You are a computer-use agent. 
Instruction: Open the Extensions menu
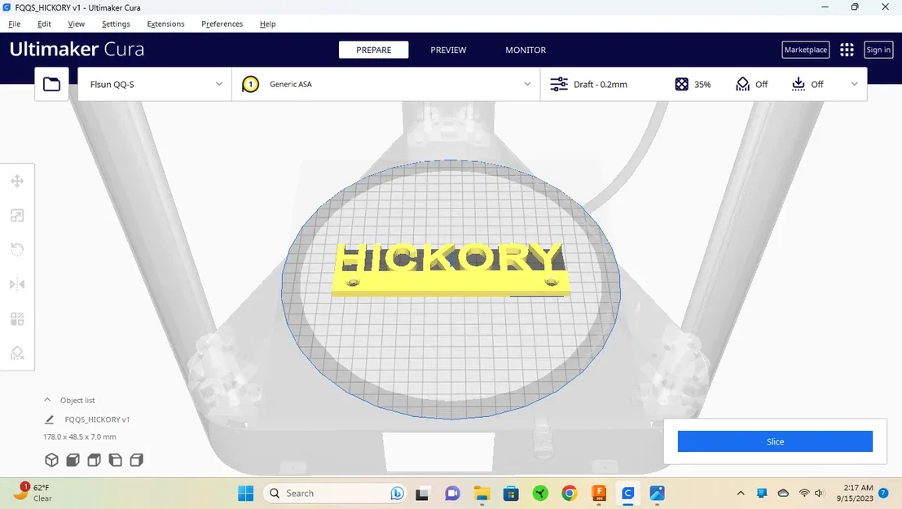pyautogui.click(x=165, y=24)
